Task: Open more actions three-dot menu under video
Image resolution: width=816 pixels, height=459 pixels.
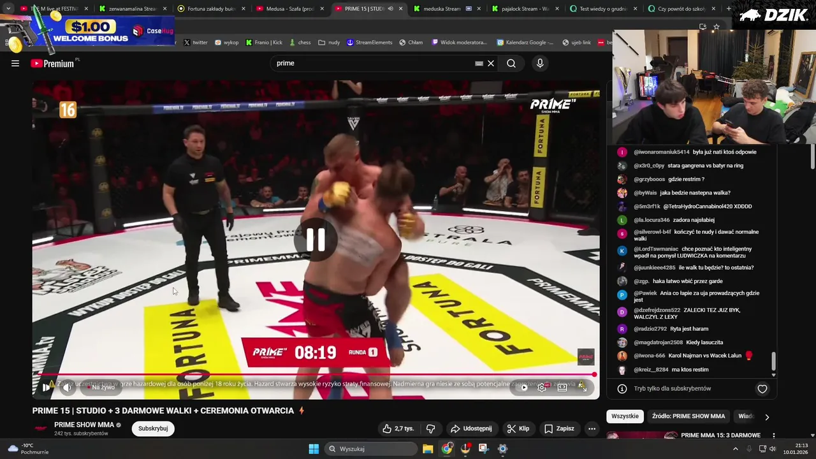Action: [592, 428]
